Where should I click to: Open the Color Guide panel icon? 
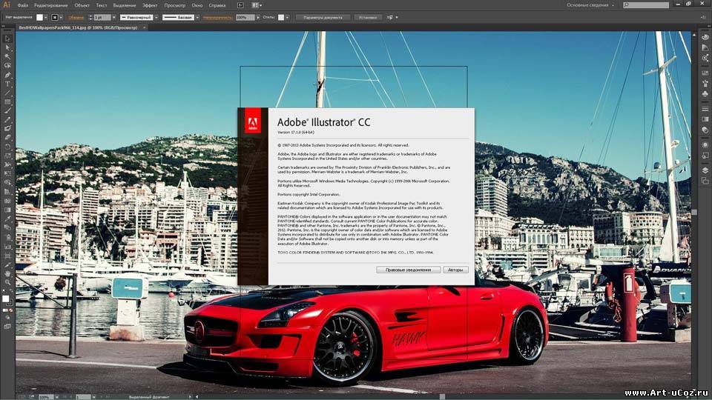pyautogui.click(x=705, y=47)
